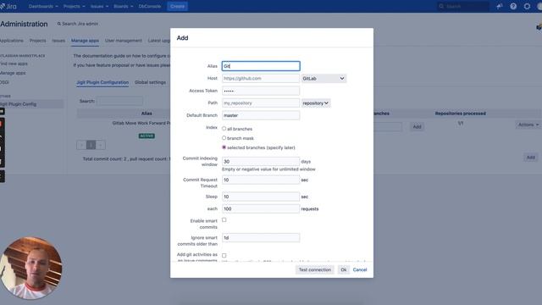Switch to Applications admin tab
Viewport: 542px width, 305px height.
11,41
